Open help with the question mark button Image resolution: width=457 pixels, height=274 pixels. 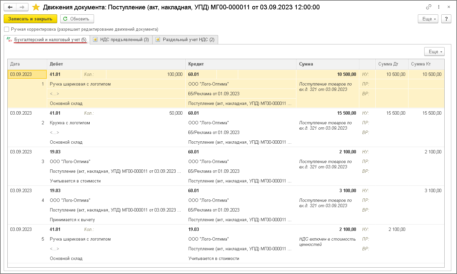click(446, 19)
